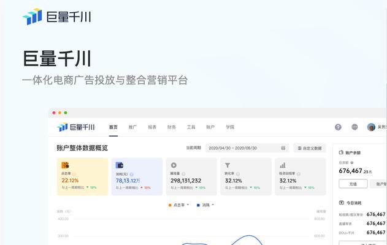Click the info icon beside 总余额
This screenshot has height=245, width=387.
click(x=352, y=163)
